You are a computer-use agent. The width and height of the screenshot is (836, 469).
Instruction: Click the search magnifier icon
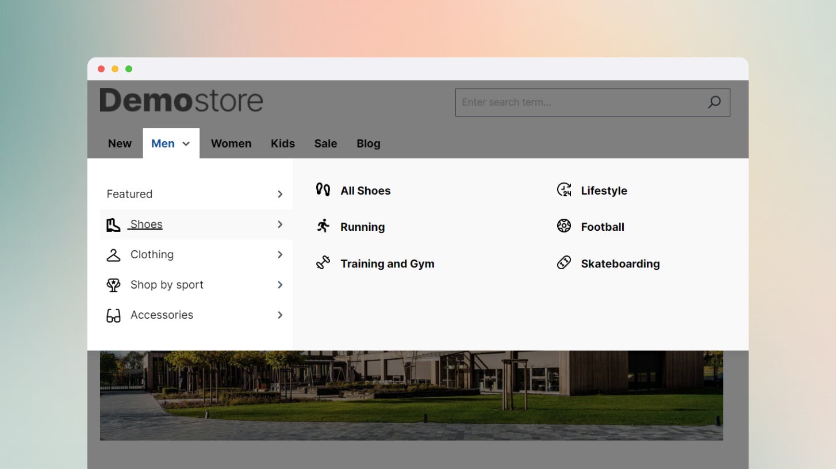click(x=714, y=102)
